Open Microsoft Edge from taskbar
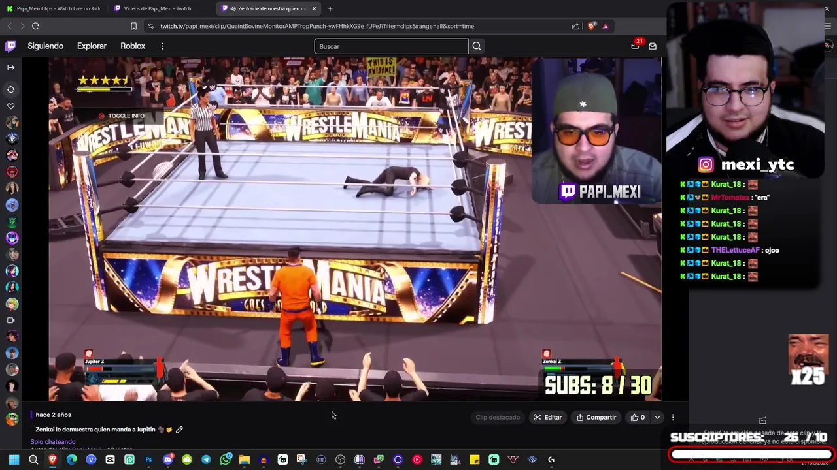The image size is (837, 470). [72, 460]
